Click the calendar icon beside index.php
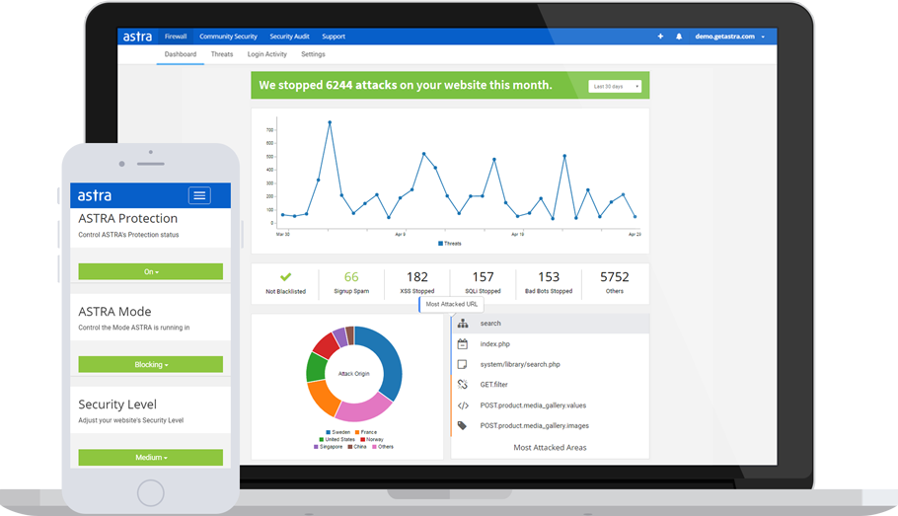This screenshot has width=898, height=516. [463, 344]
